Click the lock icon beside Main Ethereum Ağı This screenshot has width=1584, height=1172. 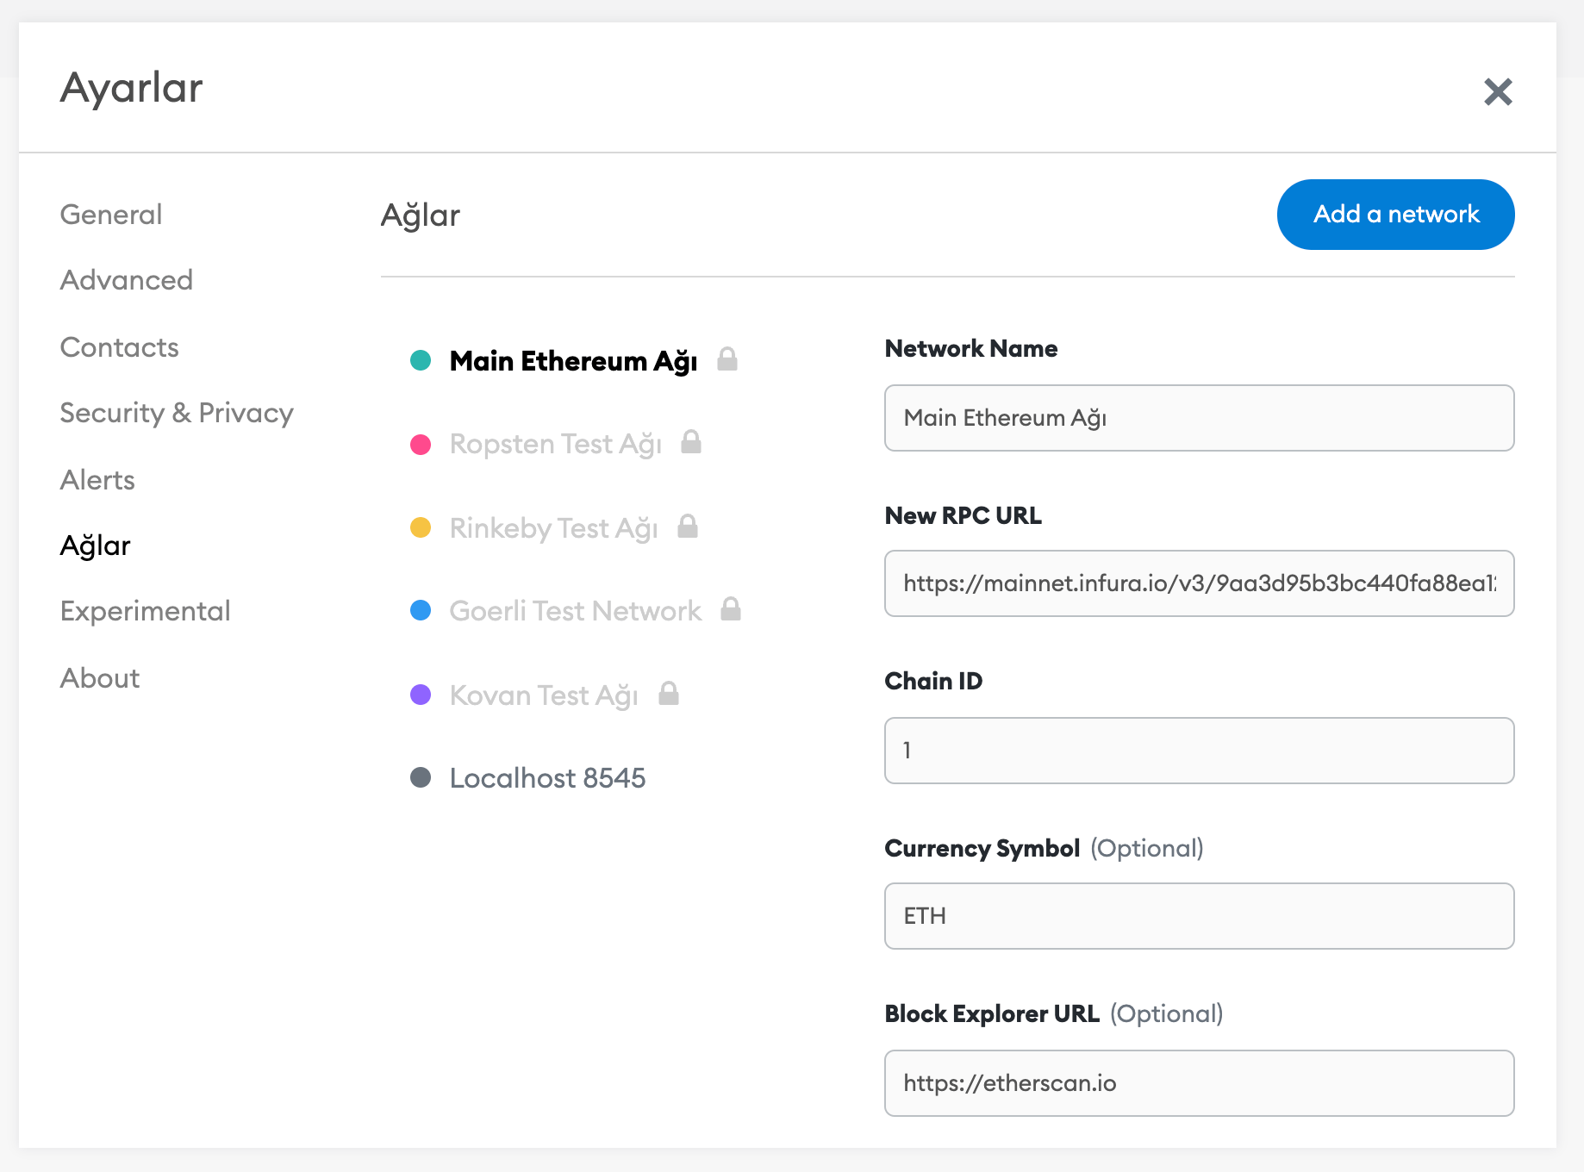pyautogui.click(x=727, y=359)
